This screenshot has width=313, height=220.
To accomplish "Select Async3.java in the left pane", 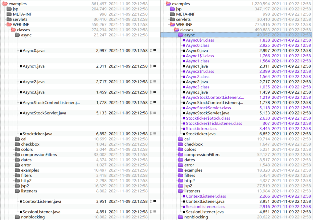I will [33, 92].
